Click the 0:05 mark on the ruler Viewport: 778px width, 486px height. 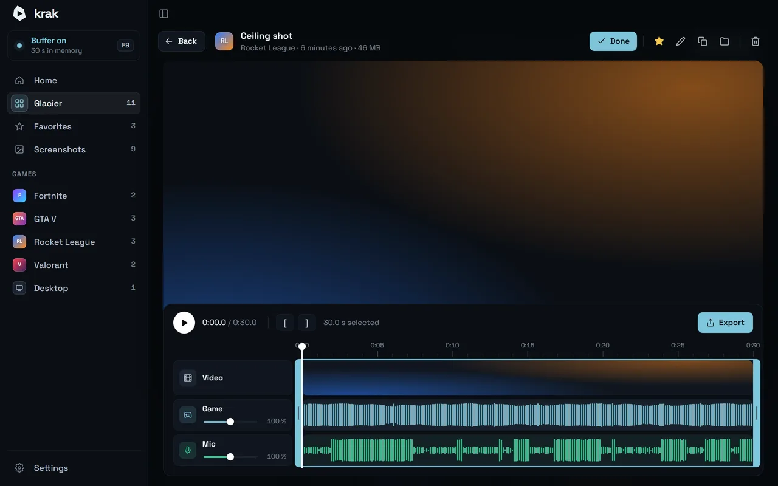[377, 345]
